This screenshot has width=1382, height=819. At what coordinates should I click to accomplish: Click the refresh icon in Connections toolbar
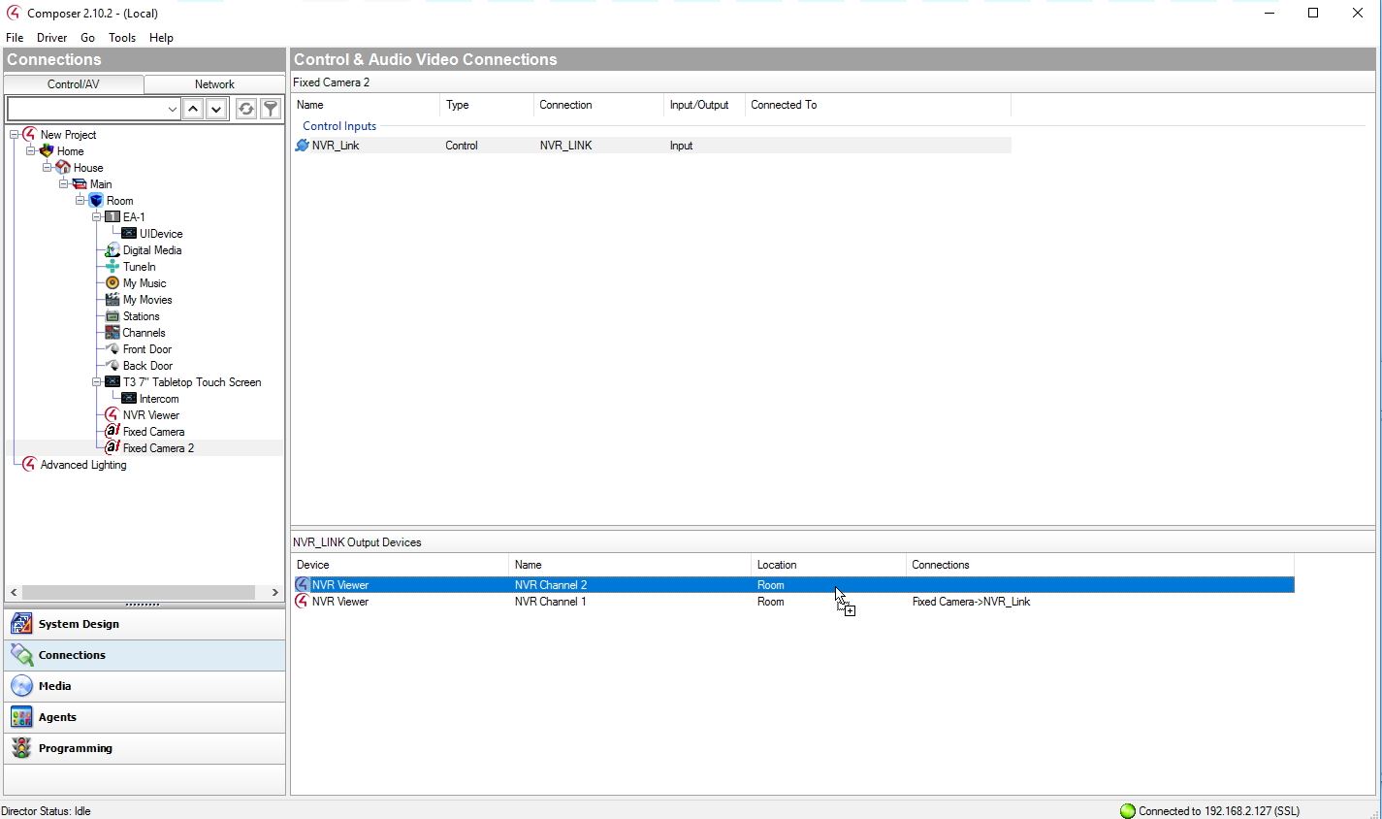[x=246, y=109]
